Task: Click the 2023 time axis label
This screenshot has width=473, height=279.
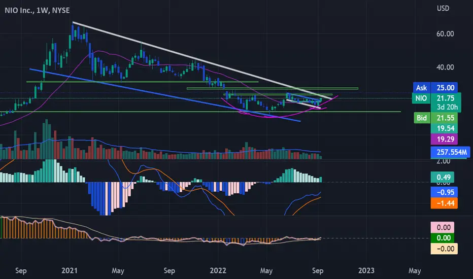Action: click(366, 270)
